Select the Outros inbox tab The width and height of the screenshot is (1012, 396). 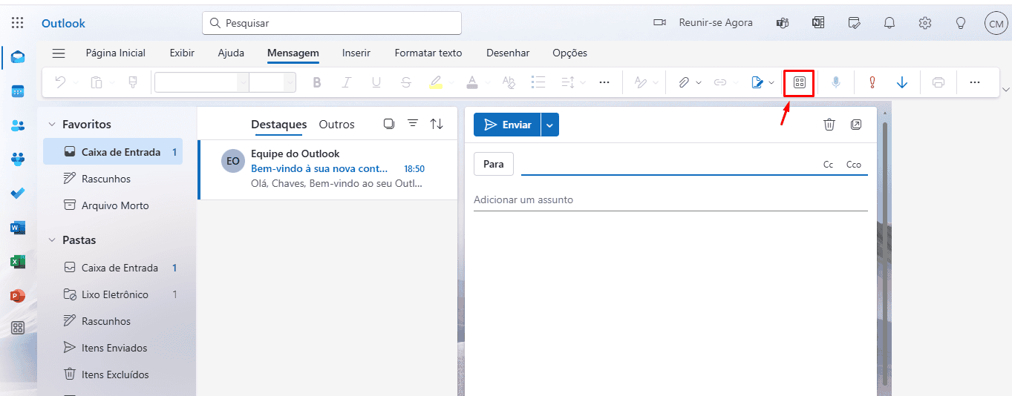coord(337,125)
